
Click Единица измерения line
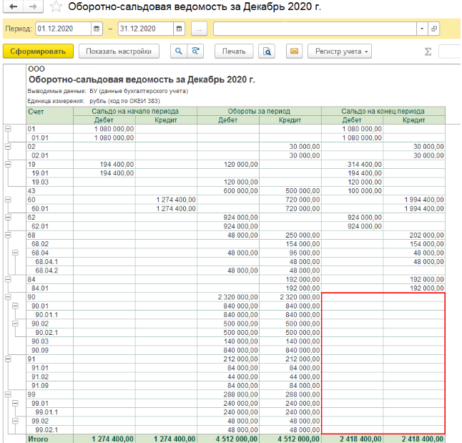(94, 101)
